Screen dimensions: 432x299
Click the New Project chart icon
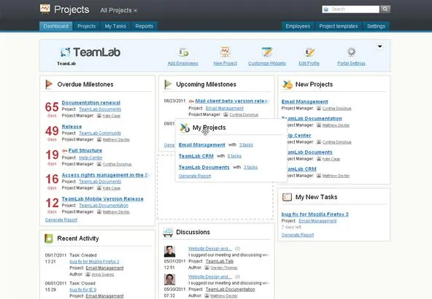pos(225,52)
